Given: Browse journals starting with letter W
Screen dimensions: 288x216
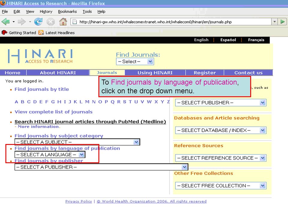Looking at the screenshot, I should coord(149,102).
